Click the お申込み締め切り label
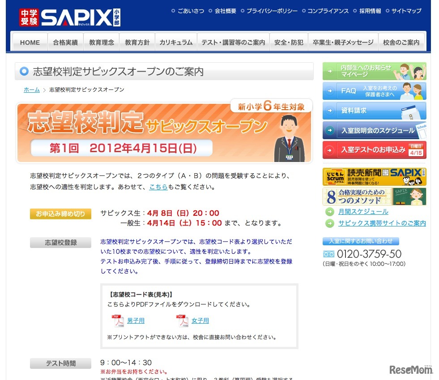 [60, 213]
